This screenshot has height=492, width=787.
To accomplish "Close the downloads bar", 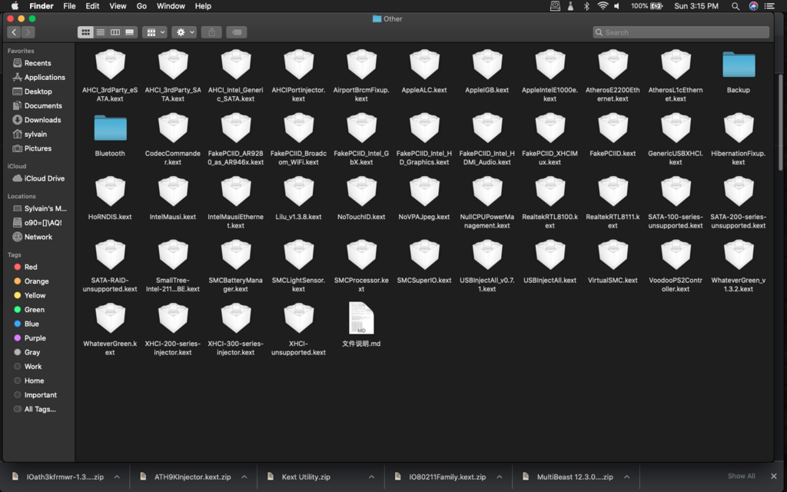I will click(773, 476).
